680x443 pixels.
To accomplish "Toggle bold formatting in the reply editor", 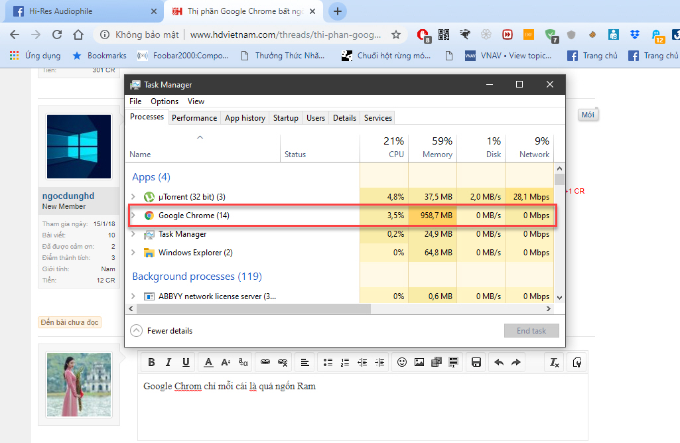I will tap(151, 362).
